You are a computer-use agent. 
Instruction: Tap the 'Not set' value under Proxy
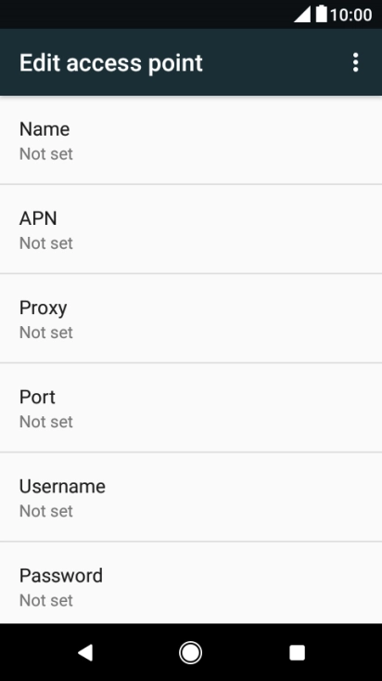click(x=46, y=333)
